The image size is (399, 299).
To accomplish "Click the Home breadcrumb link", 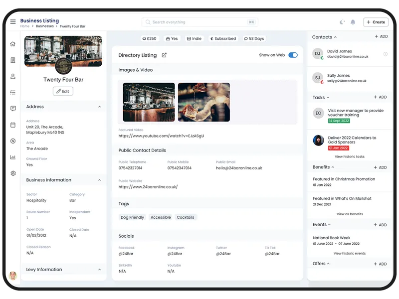I will 24,26.
